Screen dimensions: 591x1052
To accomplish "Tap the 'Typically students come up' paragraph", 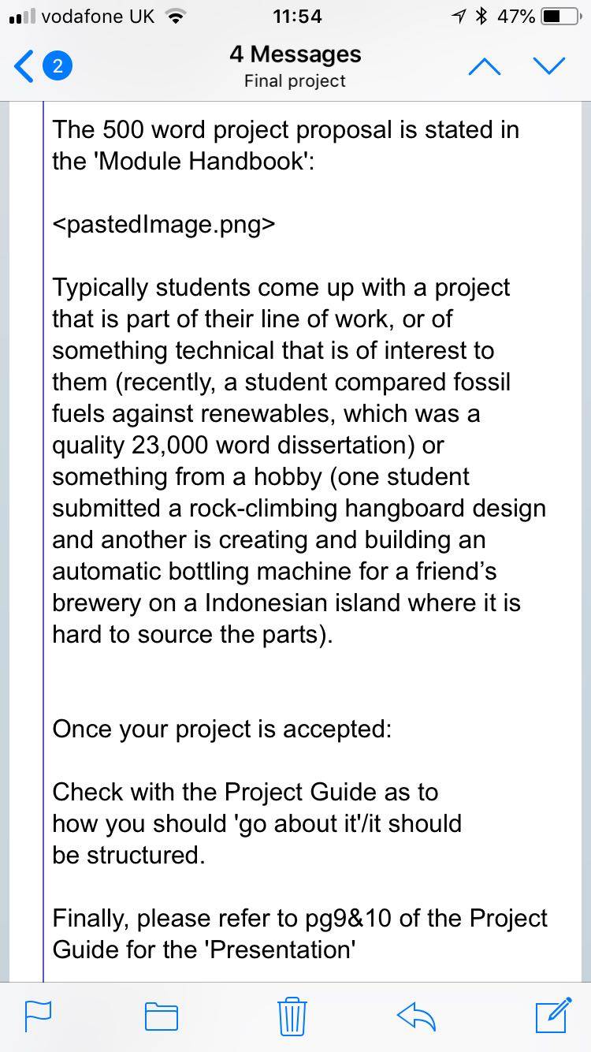I will point(299,461).
